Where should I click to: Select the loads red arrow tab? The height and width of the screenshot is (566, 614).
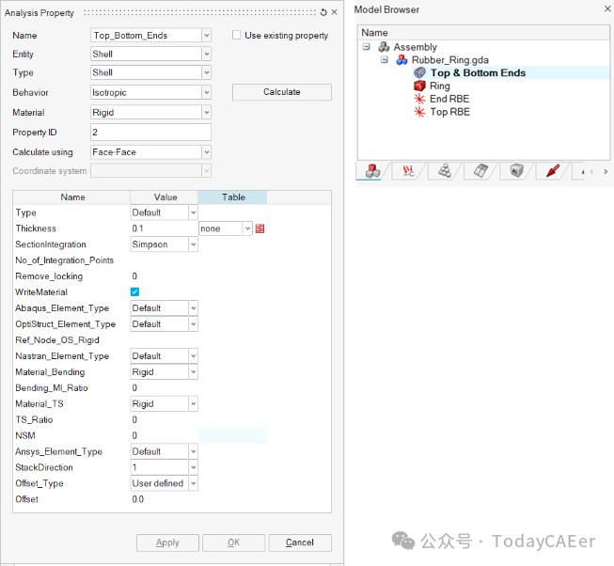pyautogui.click(x=553, y=171)
